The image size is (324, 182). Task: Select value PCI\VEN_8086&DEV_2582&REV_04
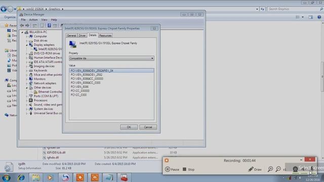111,71
